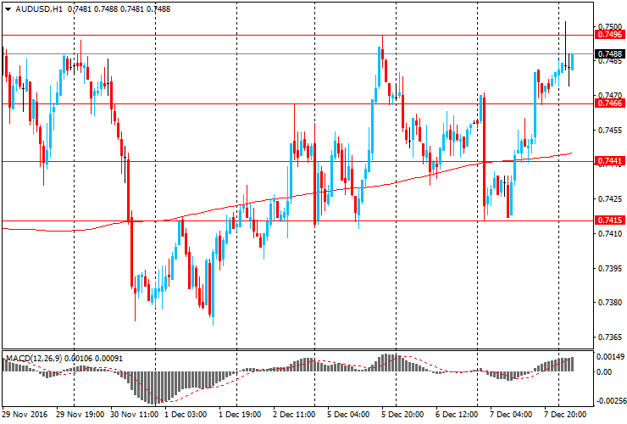Click the 29 Nov 2016 date label
The image size is (627, 424).
[x=25, y=416]
